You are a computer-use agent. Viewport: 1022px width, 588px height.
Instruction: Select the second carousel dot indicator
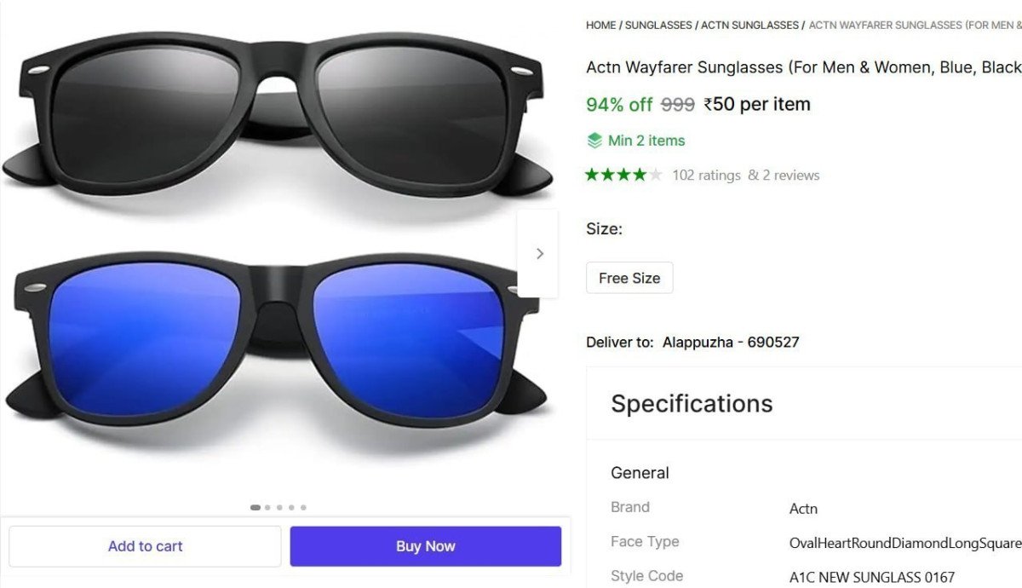[267, 506]
